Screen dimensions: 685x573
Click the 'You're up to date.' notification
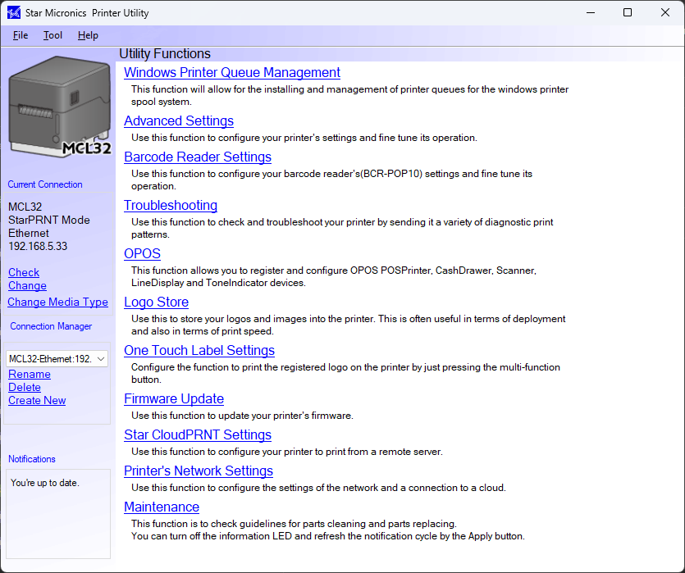44,483
